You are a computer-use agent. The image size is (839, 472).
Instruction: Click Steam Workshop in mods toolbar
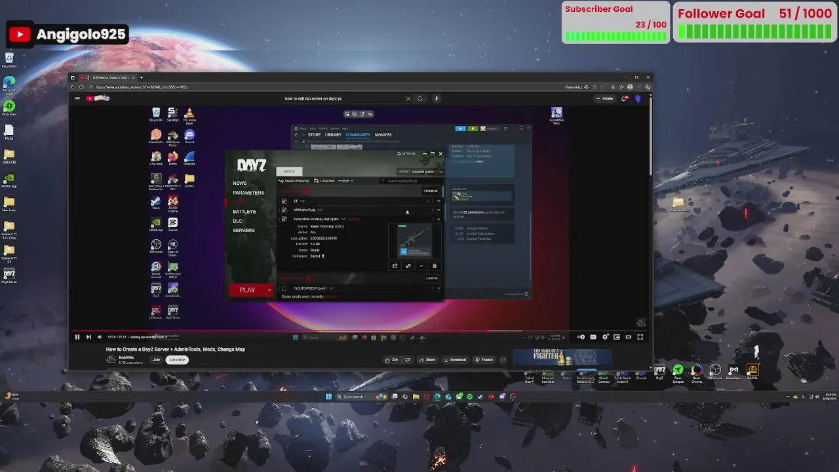tap(294, 181)
